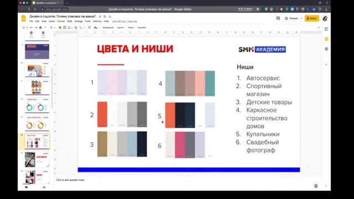The height and width of the screenshot is (199, 354).
Task: Click the zoom magnifier tool
Action: pos(51,28)
